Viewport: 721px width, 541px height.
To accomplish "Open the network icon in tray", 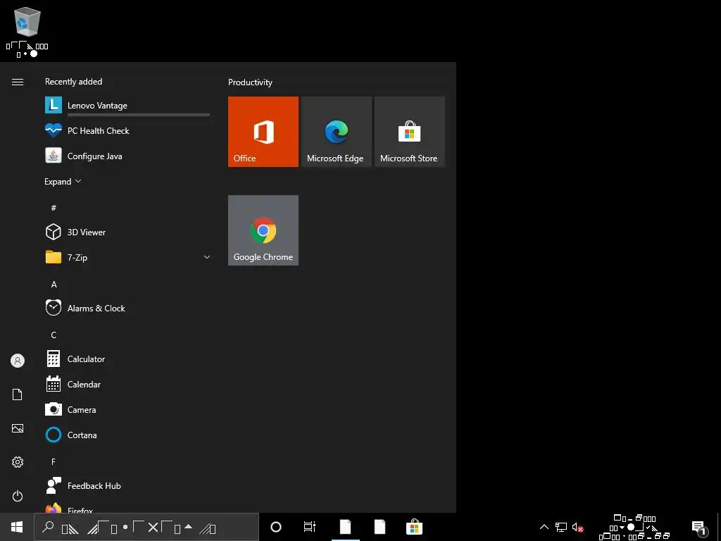I will point(561,527).
